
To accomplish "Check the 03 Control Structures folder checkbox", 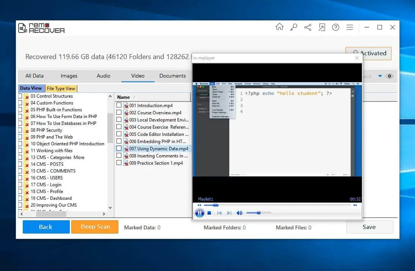I will pos(20,96).
